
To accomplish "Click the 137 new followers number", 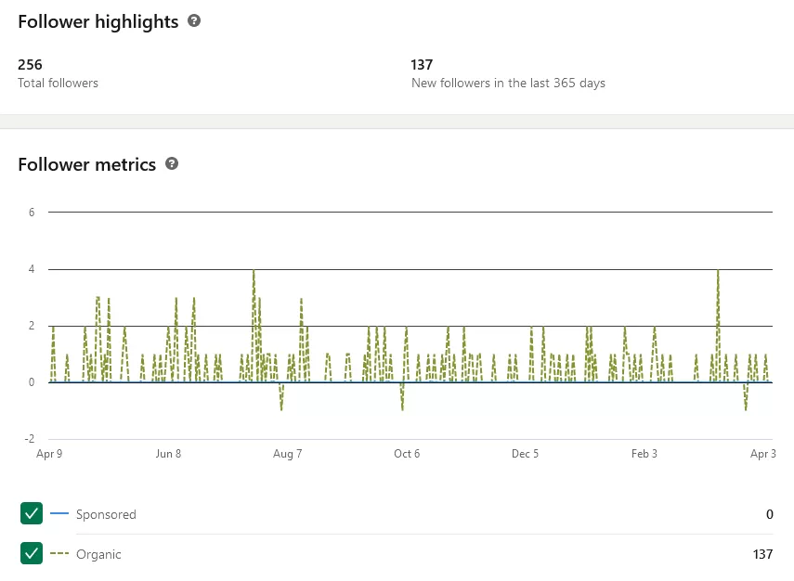I will click(422, 65).
